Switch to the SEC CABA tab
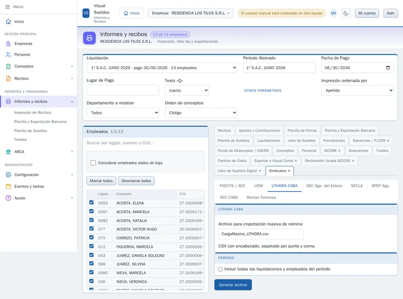Screen dimensions: 403x299 coord(229,198)
